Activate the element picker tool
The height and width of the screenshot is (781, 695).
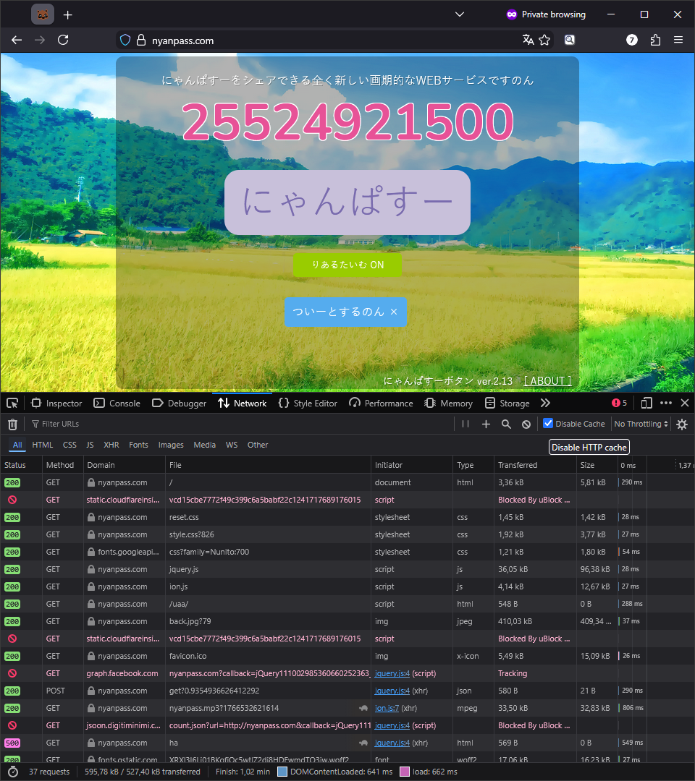(x=12, y=403)
